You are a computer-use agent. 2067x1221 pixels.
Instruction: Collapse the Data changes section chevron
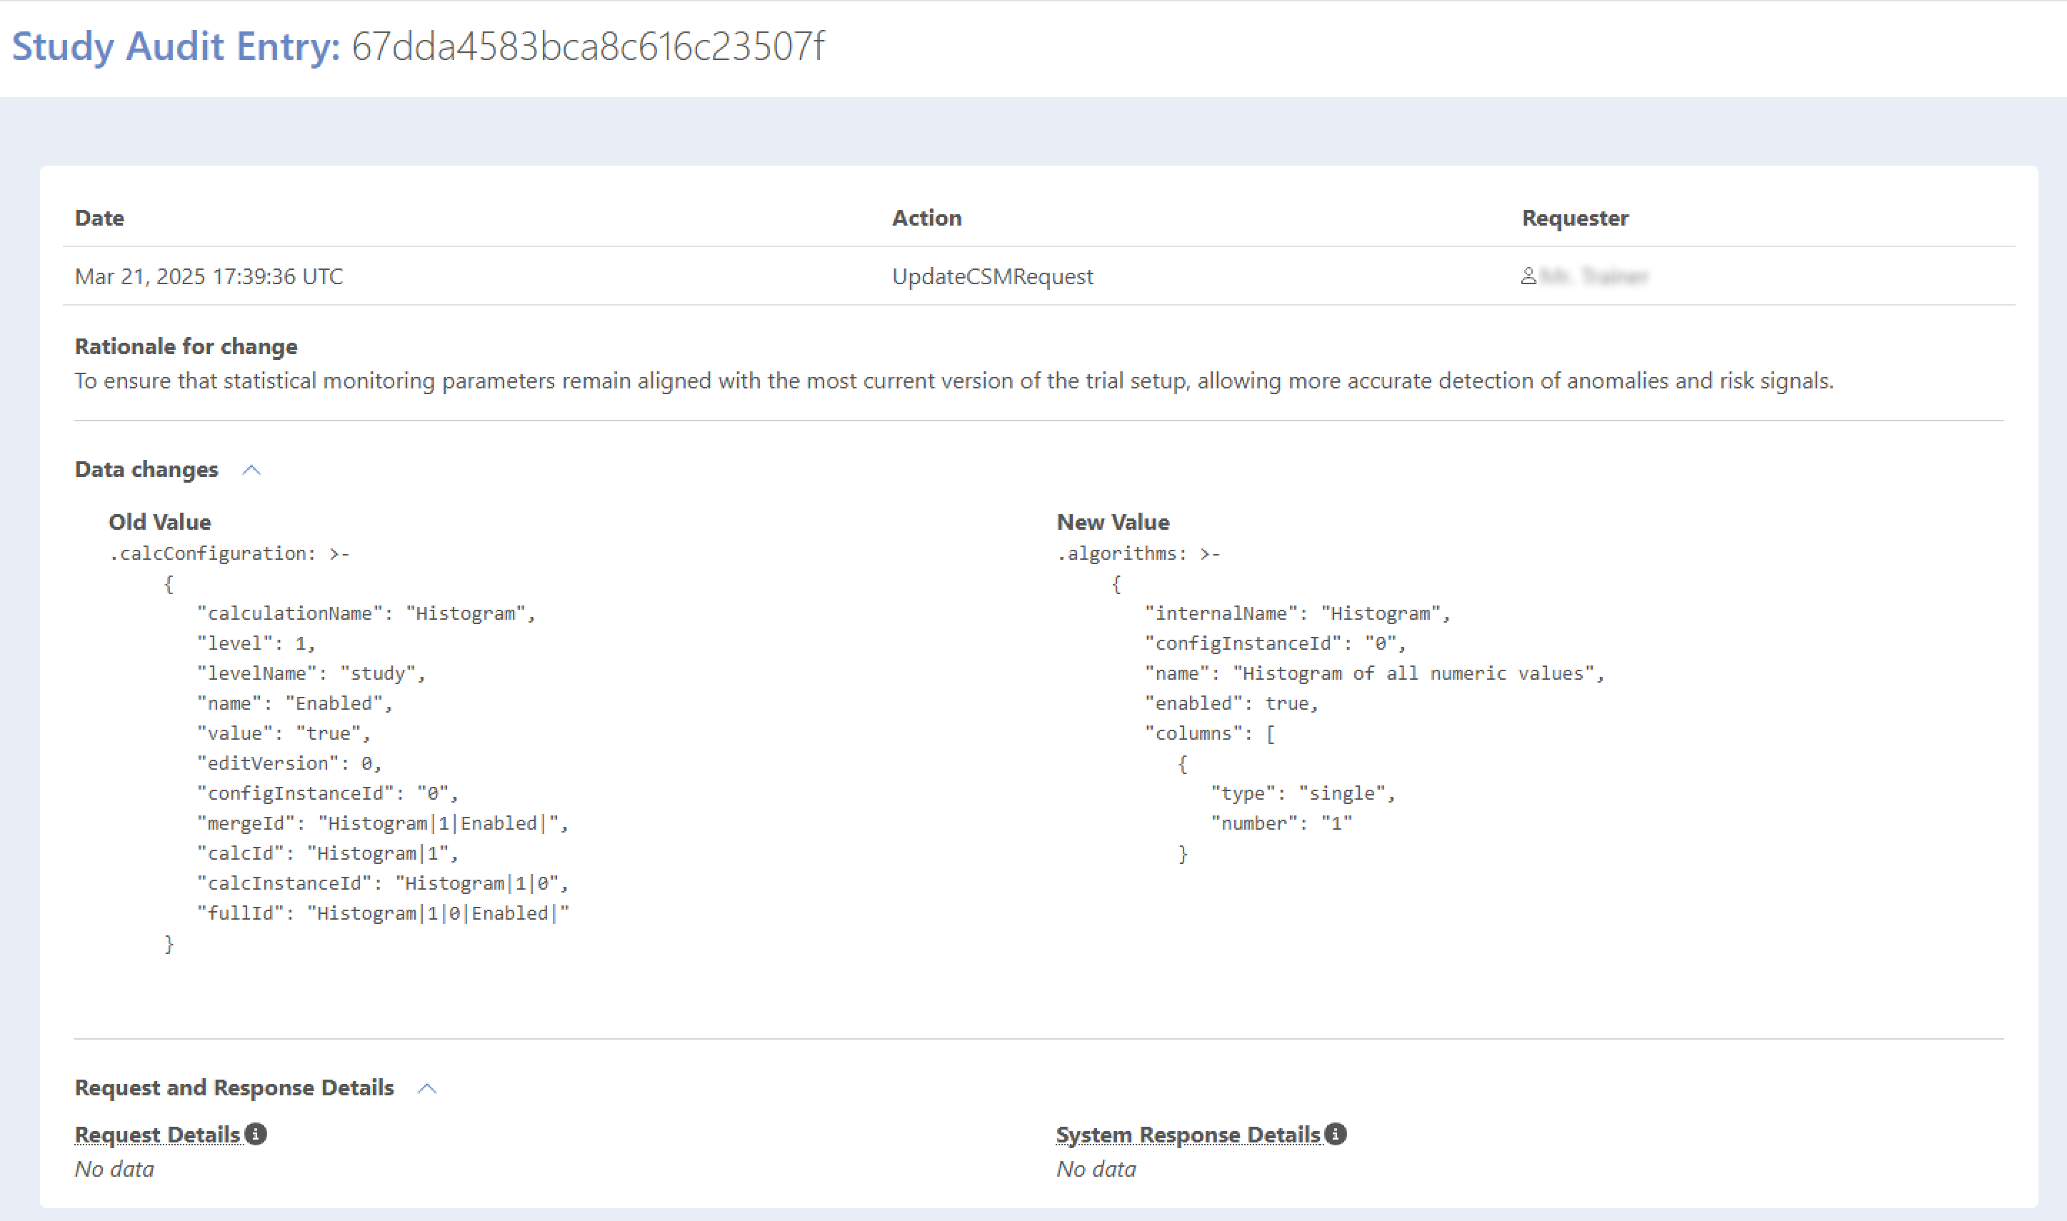(252, 470)
